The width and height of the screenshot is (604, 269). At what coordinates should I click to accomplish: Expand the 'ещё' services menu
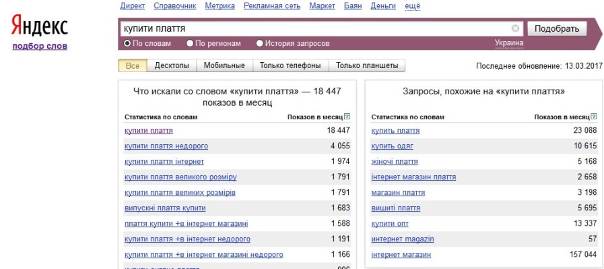click(413, 6)
